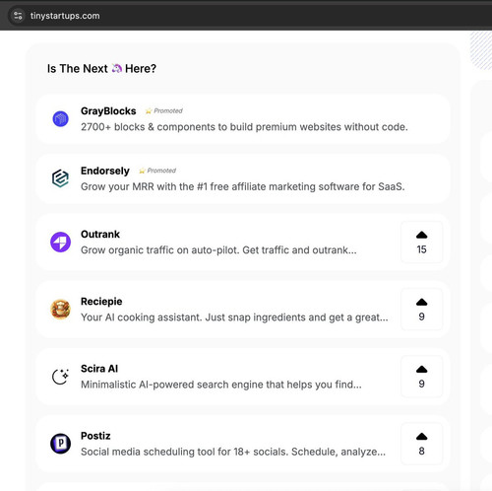Click the Postiz description about social media scheduling
Image resolution: width=492 pixels, height=491 pixels.
(x=233, y=452)
